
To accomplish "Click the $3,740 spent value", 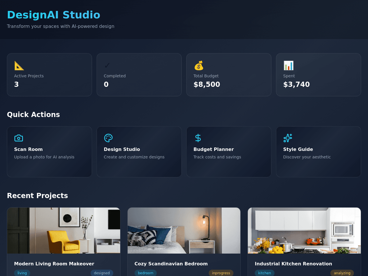I will 296,84.
